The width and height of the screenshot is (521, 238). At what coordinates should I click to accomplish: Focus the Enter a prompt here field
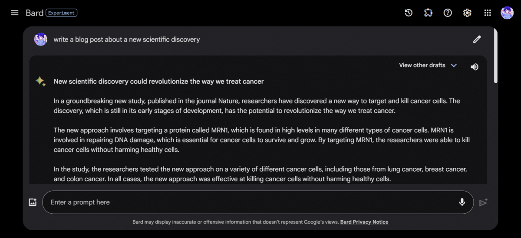pos(252,202)
